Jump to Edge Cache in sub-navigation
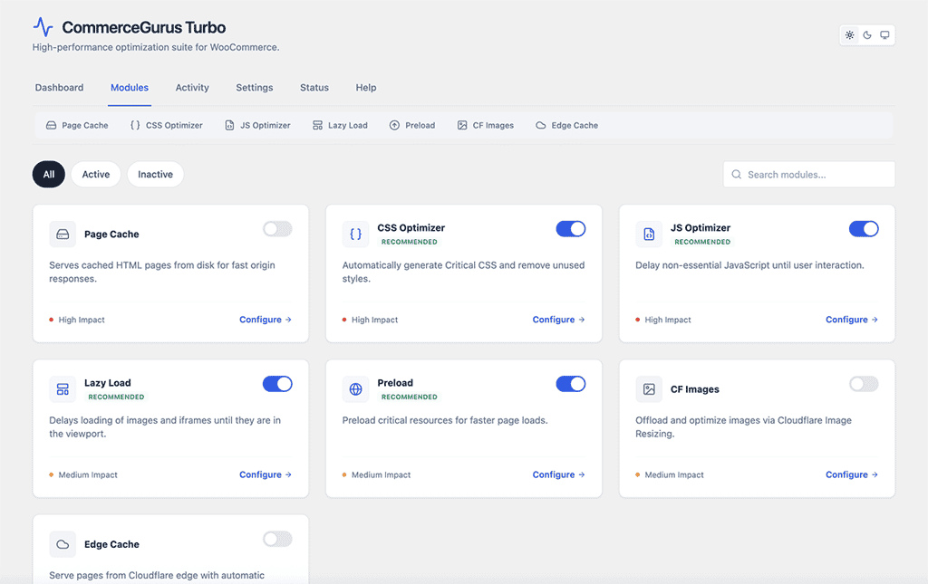 point(567,125)
